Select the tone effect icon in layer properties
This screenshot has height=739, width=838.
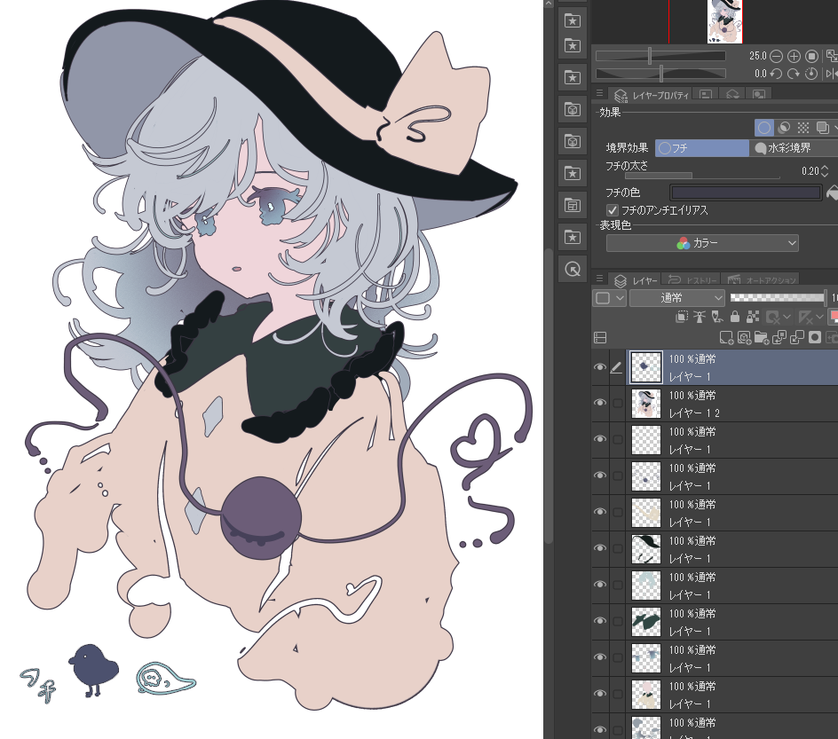click(803, 128)
